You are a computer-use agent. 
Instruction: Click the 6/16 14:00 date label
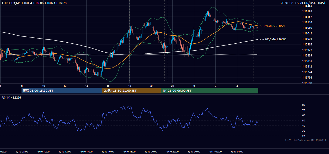click(x=86, y=151)
